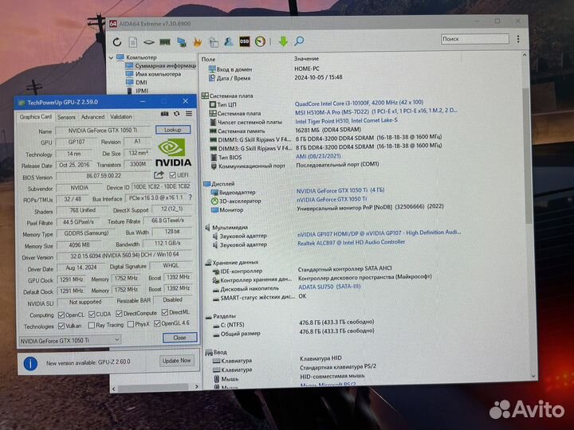The image size is (574, 430).
Task: Collapse the Компьютер tree node
Action: [x=112, y=58]
